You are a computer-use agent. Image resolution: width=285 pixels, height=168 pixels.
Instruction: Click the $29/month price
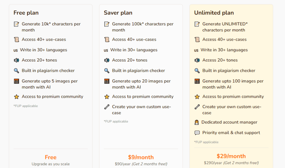pos(231,156)
